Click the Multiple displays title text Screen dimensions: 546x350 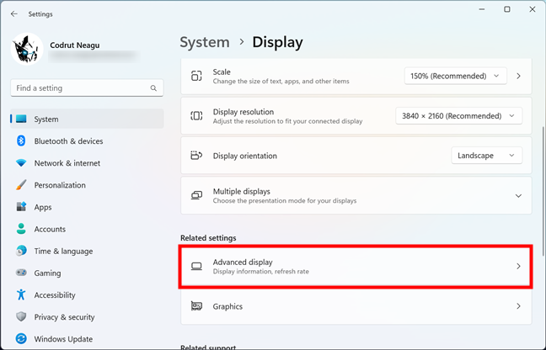point(241,192)
